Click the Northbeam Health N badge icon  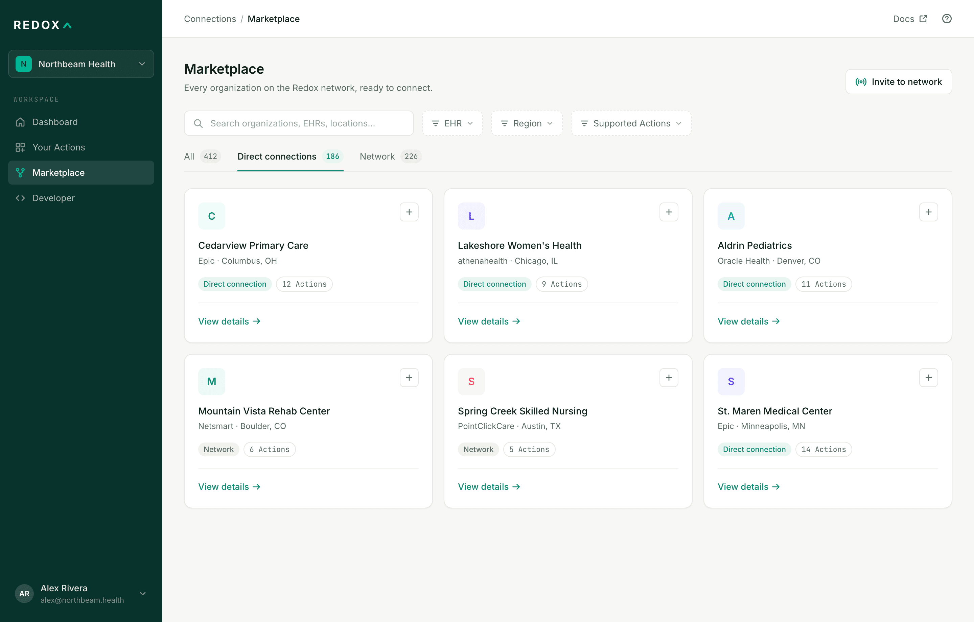click(x=23, y=64)
